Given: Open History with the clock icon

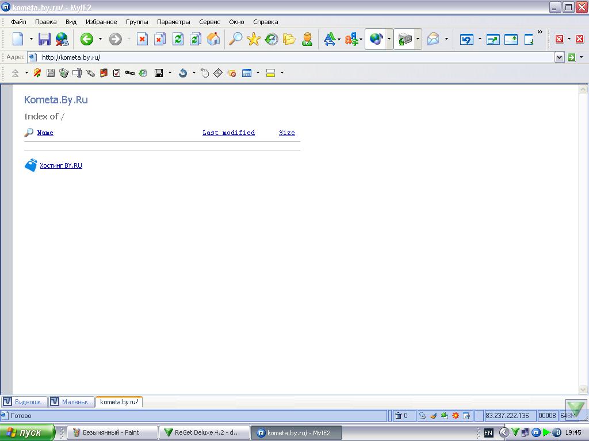Looking at the screenshot, I should click(271, 38).
